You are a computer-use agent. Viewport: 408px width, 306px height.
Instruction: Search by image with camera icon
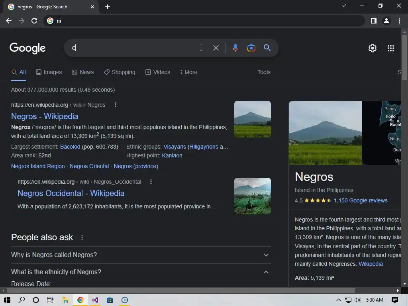[x=251, y=48]
